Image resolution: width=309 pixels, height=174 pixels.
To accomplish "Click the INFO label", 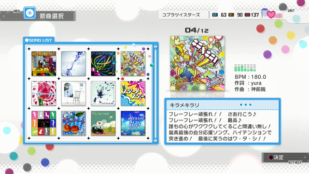I will (x=16, y=11).
